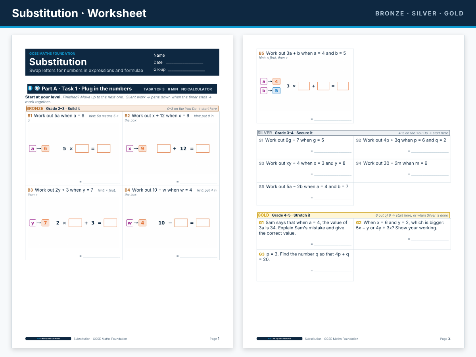Click the GOLD Grade 4–5 level banner

pyautogui.click(x=353, y=215)
